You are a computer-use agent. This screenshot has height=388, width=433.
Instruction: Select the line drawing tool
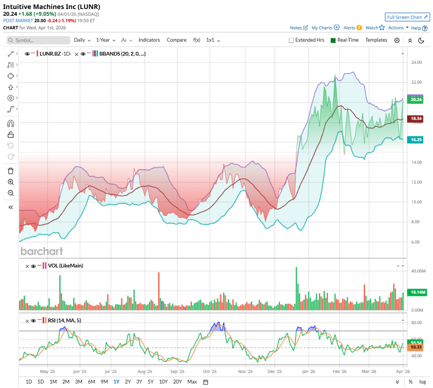[11, 54]
